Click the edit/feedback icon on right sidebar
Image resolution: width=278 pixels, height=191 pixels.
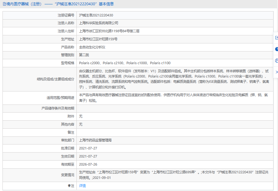point(276,38)
